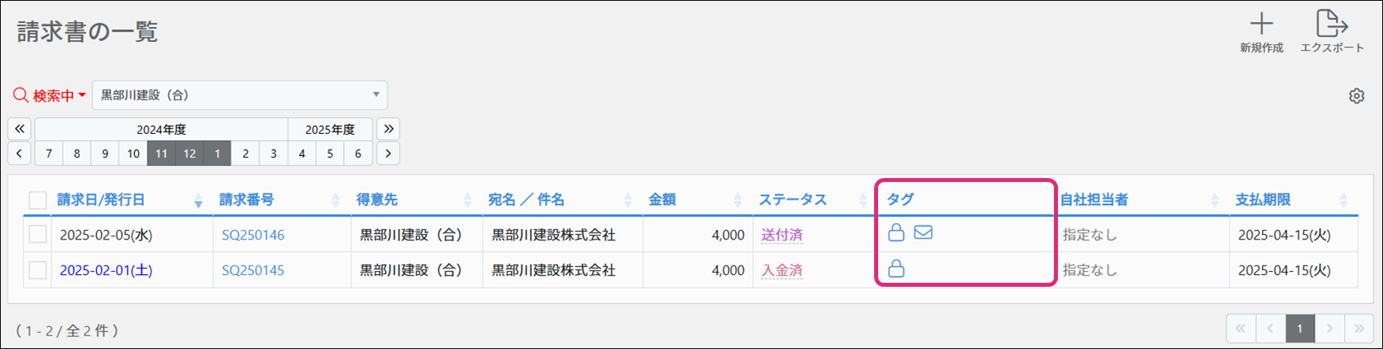Jump back a fiscal year with double-left arrow
Image resolution: width=1383 pixels, height=349 pixels.
tap(20, 128)
